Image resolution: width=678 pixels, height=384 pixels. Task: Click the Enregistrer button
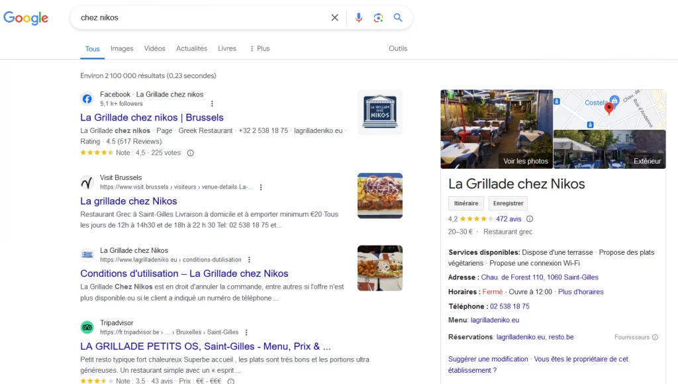pos(508,203)
